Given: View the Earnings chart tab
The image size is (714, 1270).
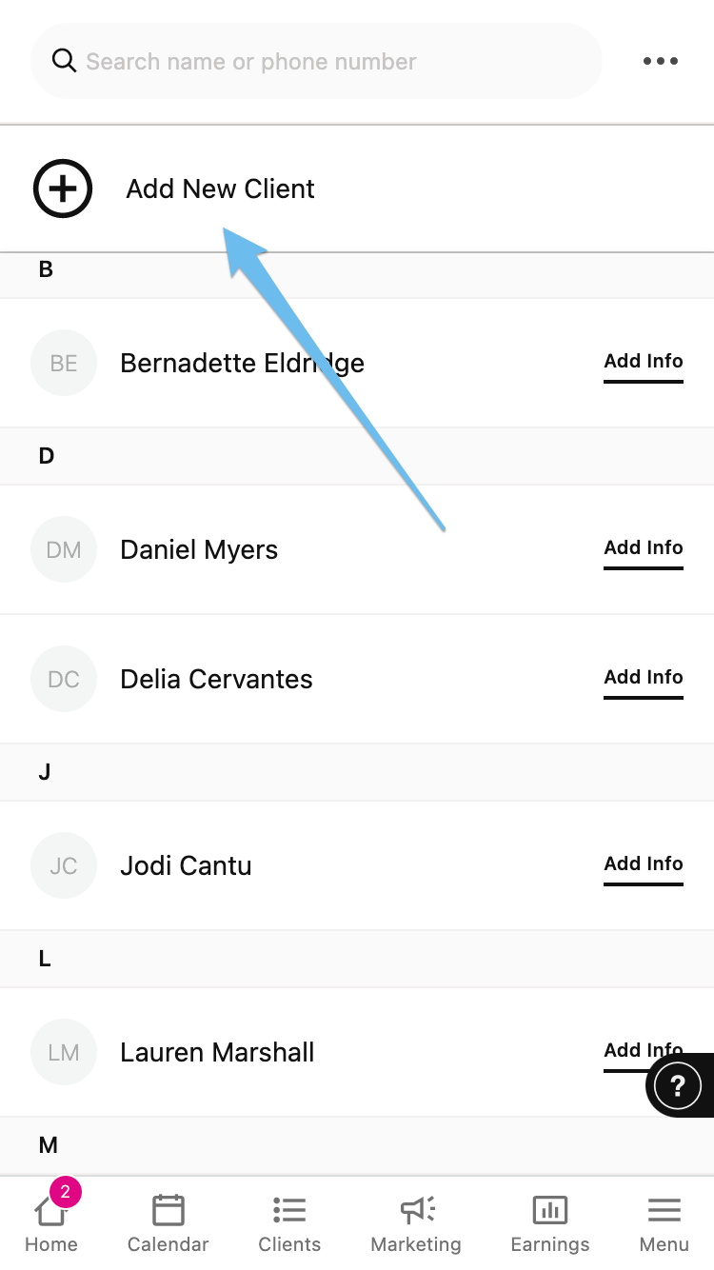Looking at the screenshot, I should [550, 1223].
